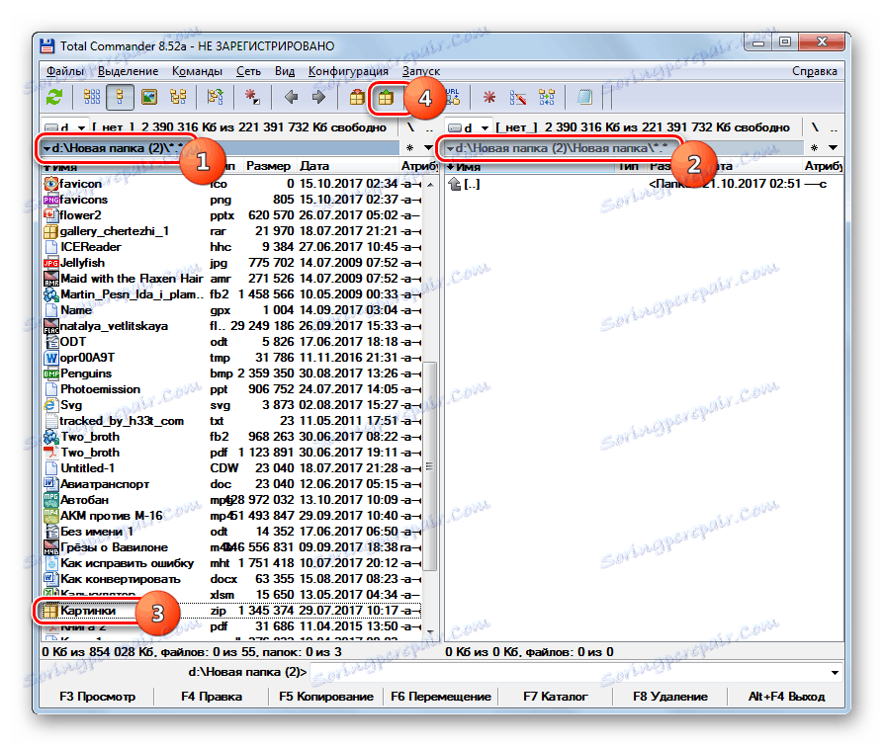
Task: Toggle full file details view
Action: pyautogui.click(x=120, y=98)
